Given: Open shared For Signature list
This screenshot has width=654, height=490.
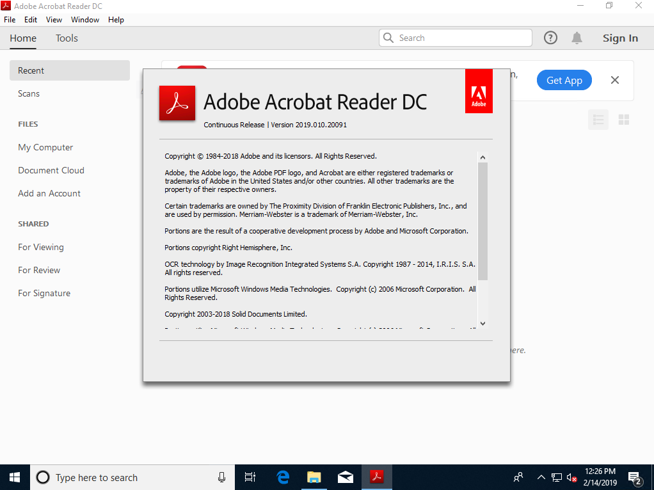Looking at the screenshot, I should 44,293.
